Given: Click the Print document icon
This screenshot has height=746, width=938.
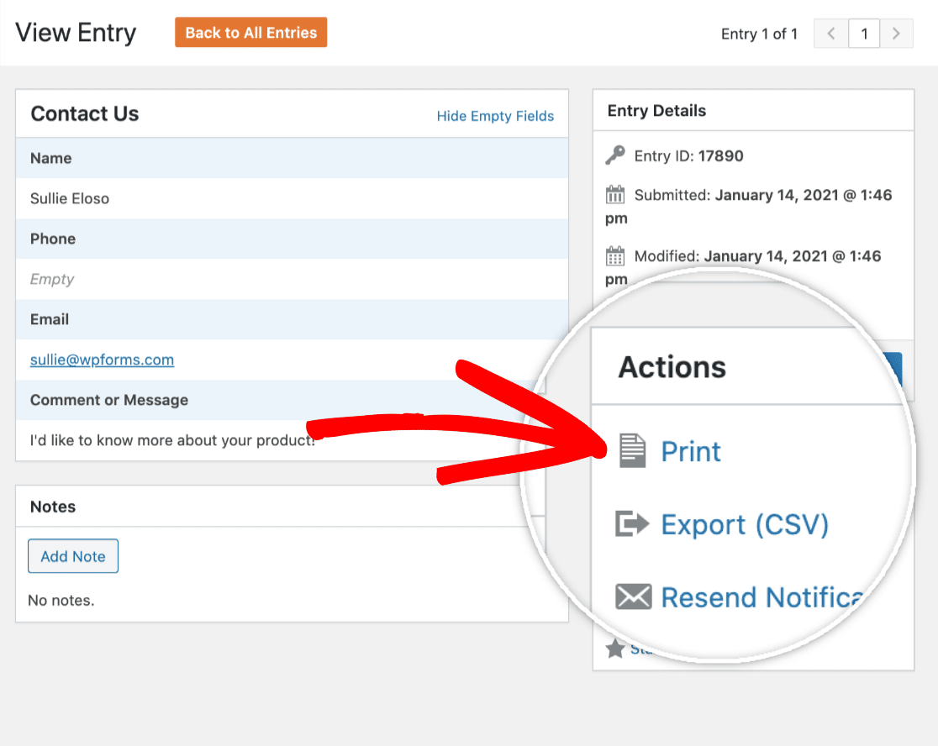Looking at the screenshot, I should (632, 450).
